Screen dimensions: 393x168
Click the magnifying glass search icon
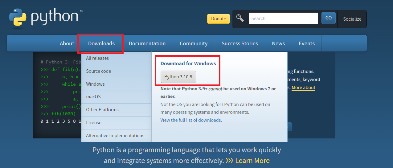pos(240,18)
